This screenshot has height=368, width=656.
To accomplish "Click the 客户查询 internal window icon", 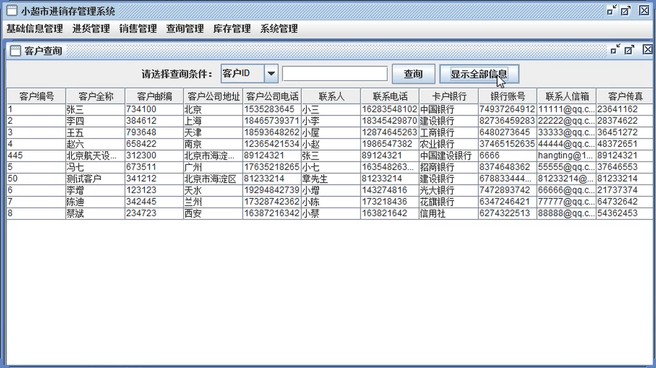I will click(16, 50).
